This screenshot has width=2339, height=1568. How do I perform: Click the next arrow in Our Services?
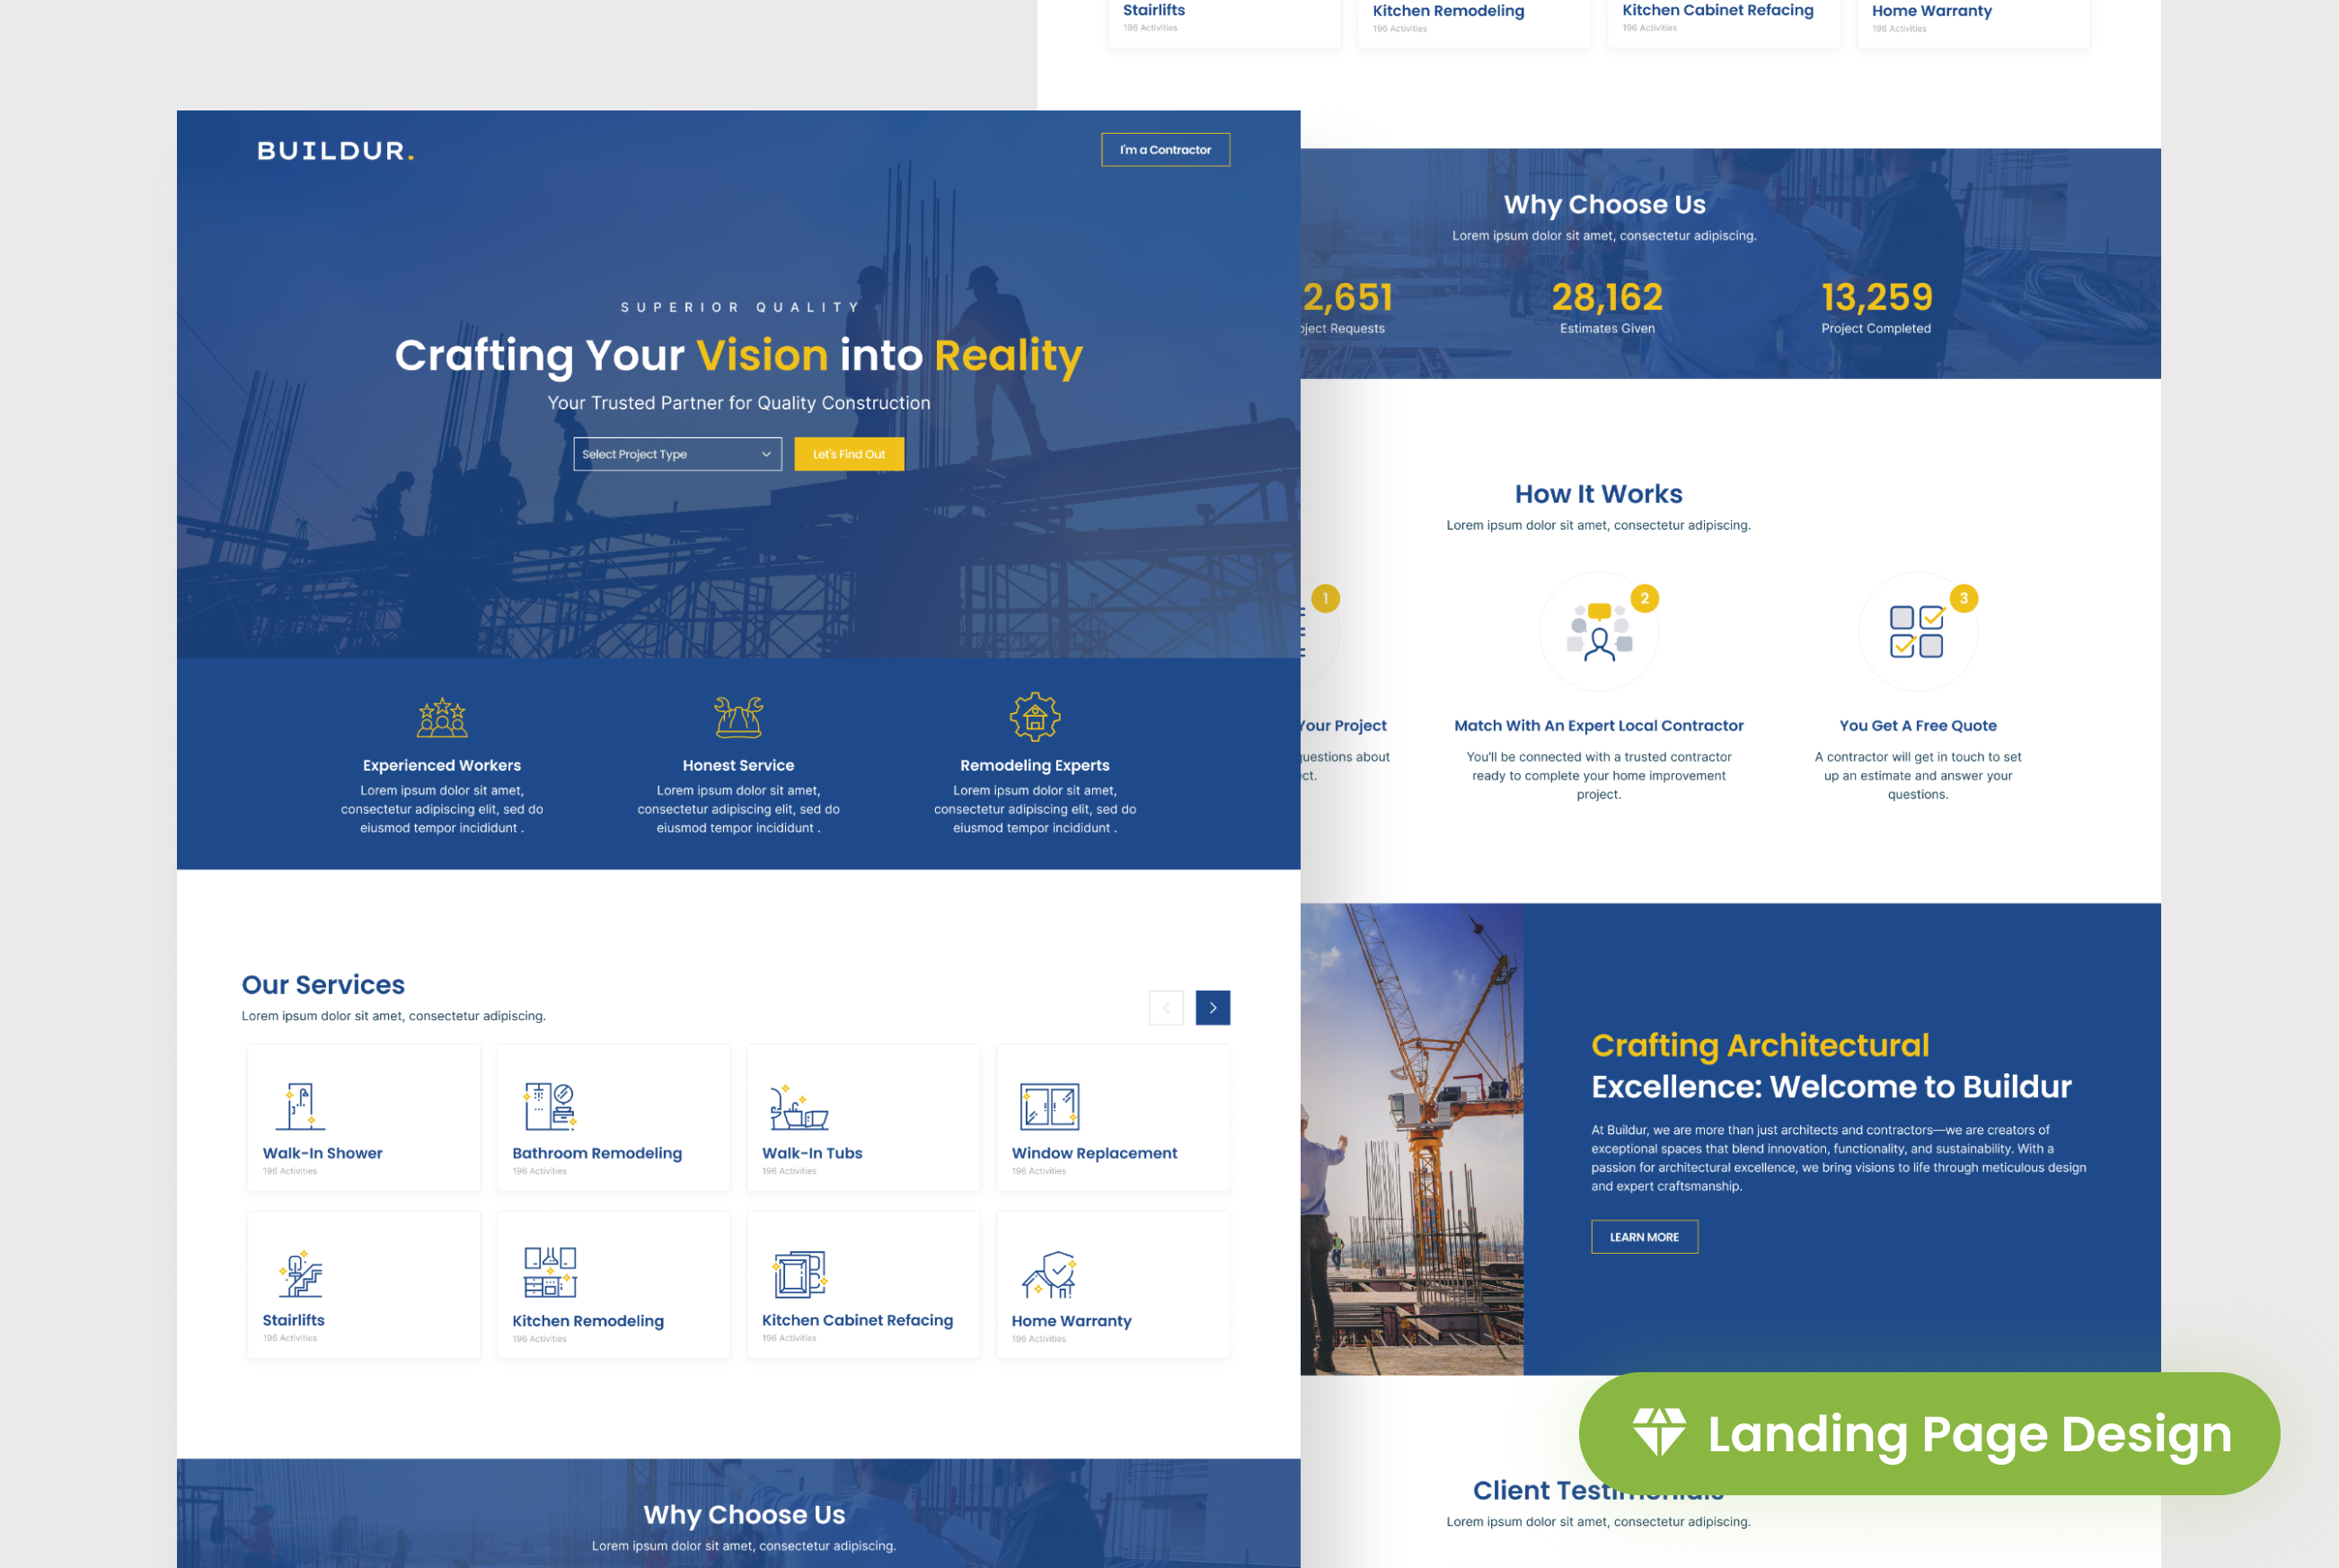[1213, 1008]
